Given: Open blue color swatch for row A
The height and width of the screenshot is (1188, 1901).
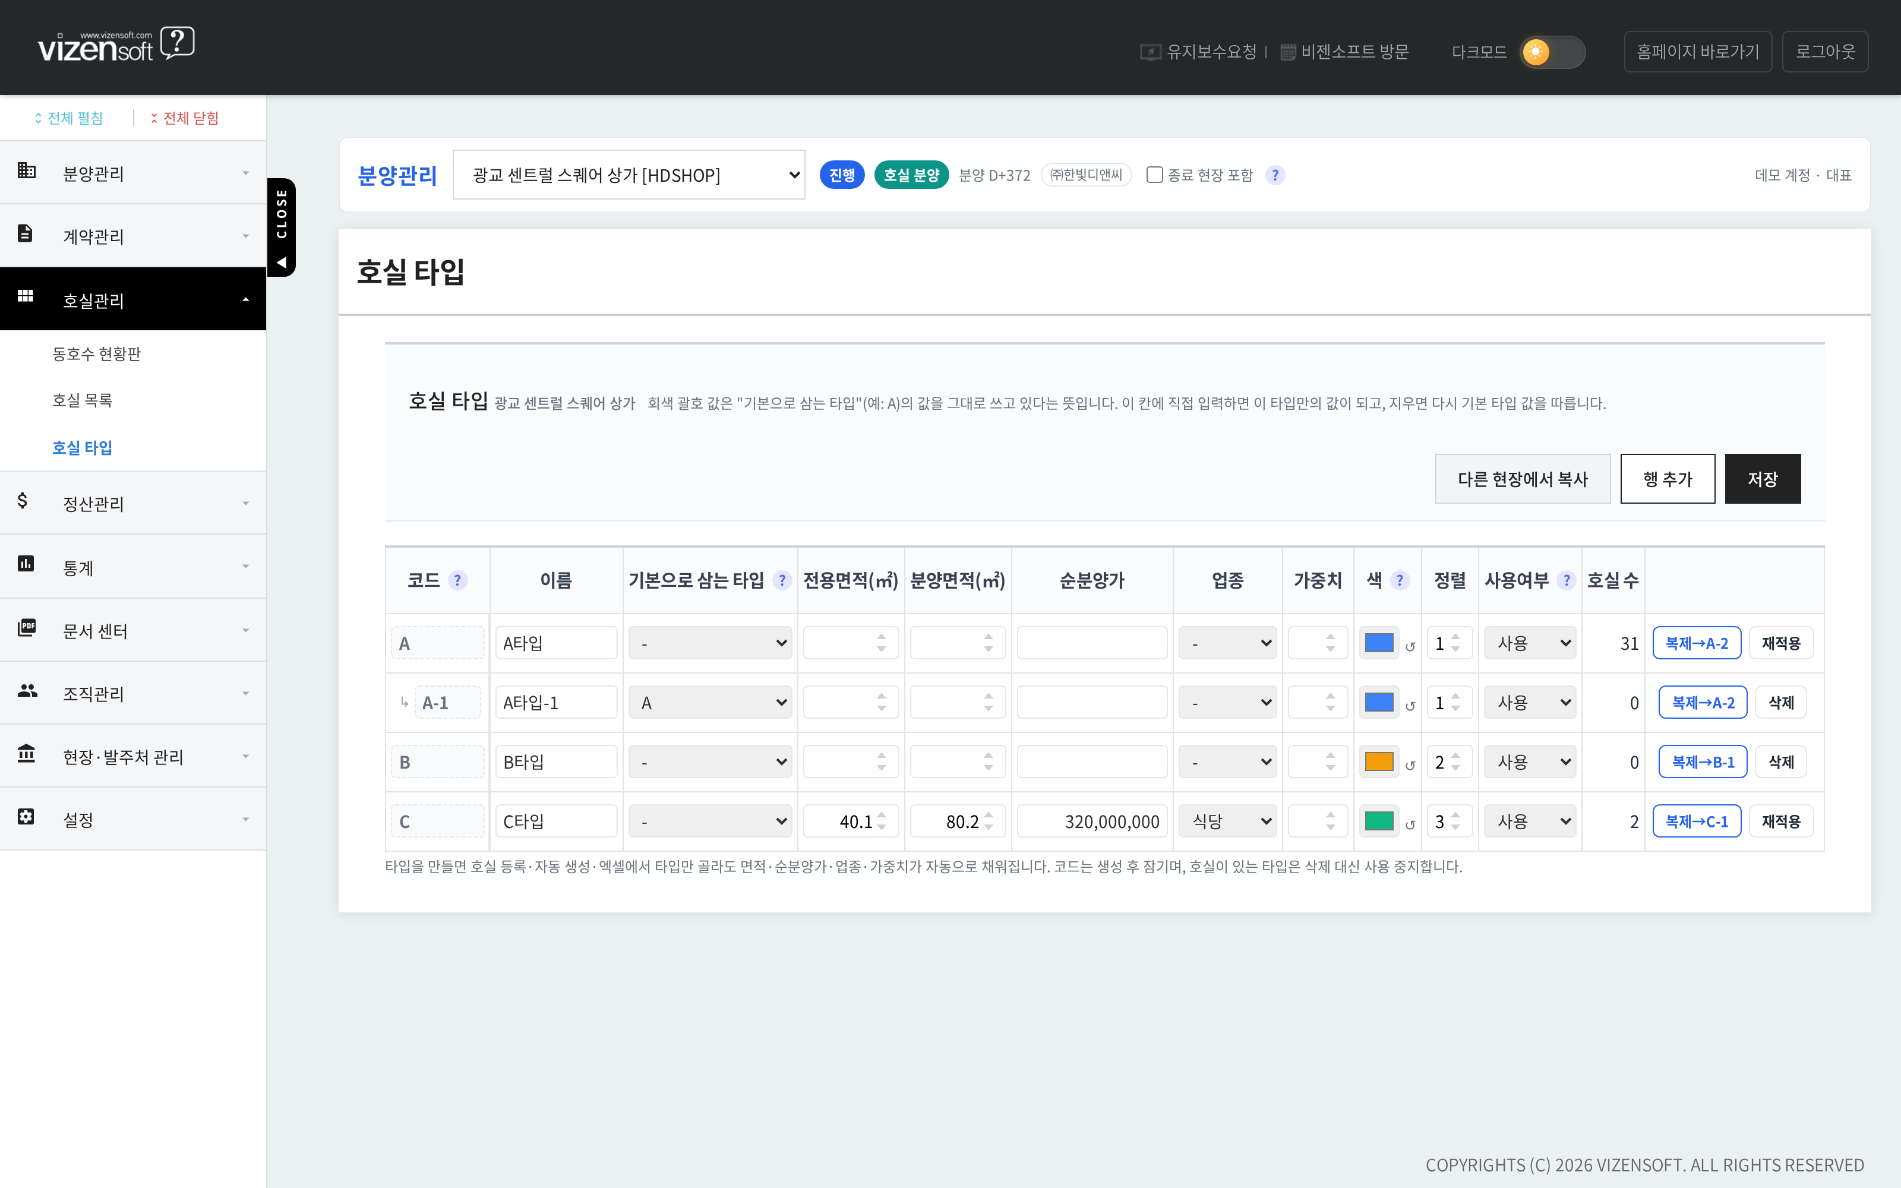Looking at the screenshot, I should tap(1379, 643).
